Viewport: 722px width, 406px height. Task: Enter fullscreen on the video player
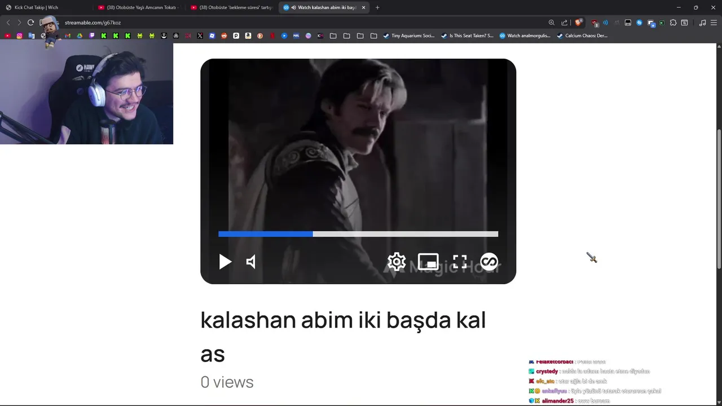click(x=460, y=262)
